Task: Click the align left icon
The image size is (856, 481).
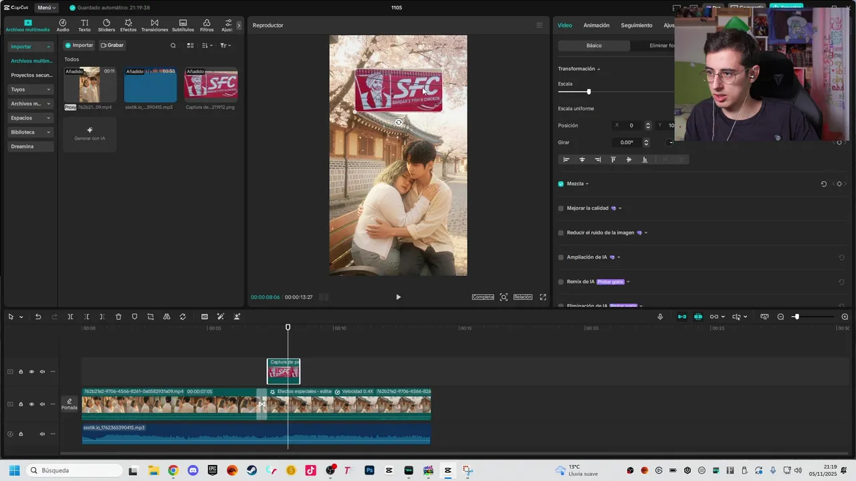Action: (x=566, y=160)
